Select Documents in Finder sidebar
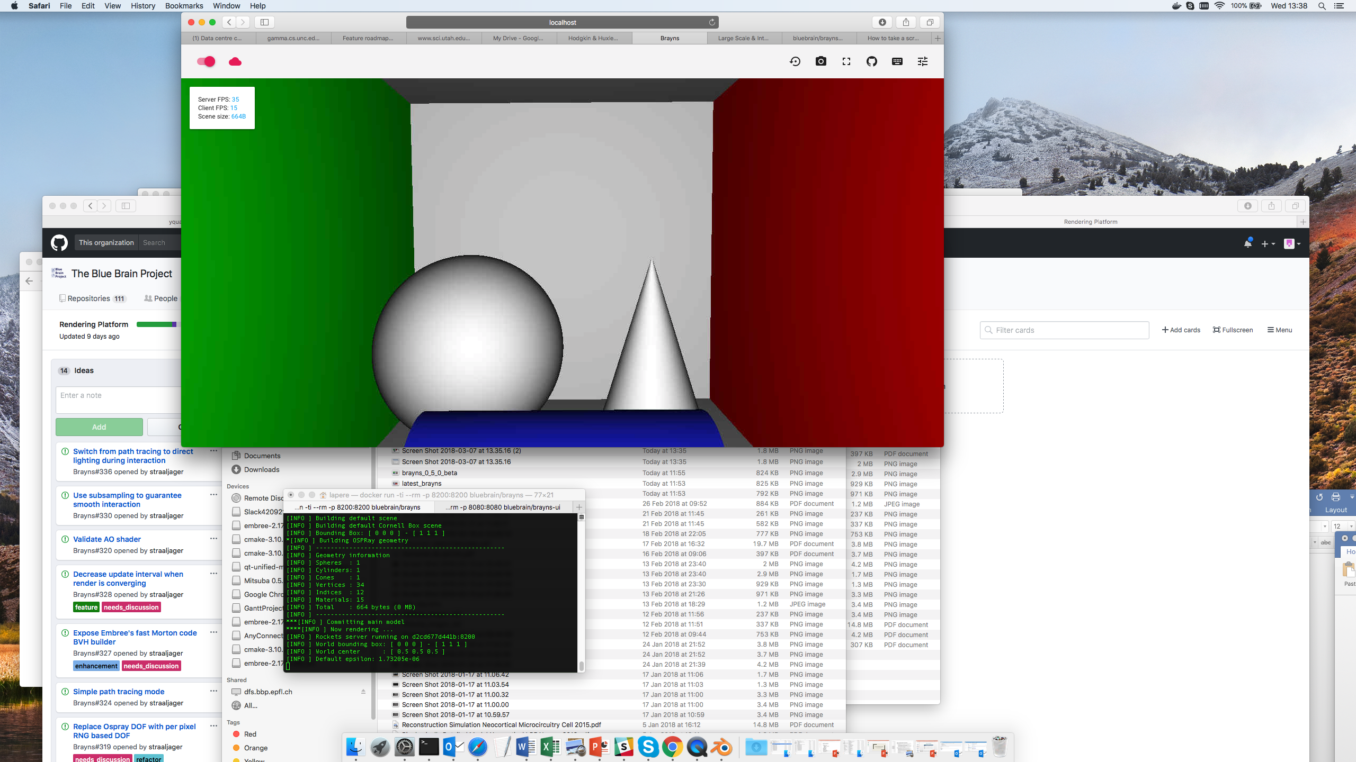1356x762 pixels. (x=262, y=456)
